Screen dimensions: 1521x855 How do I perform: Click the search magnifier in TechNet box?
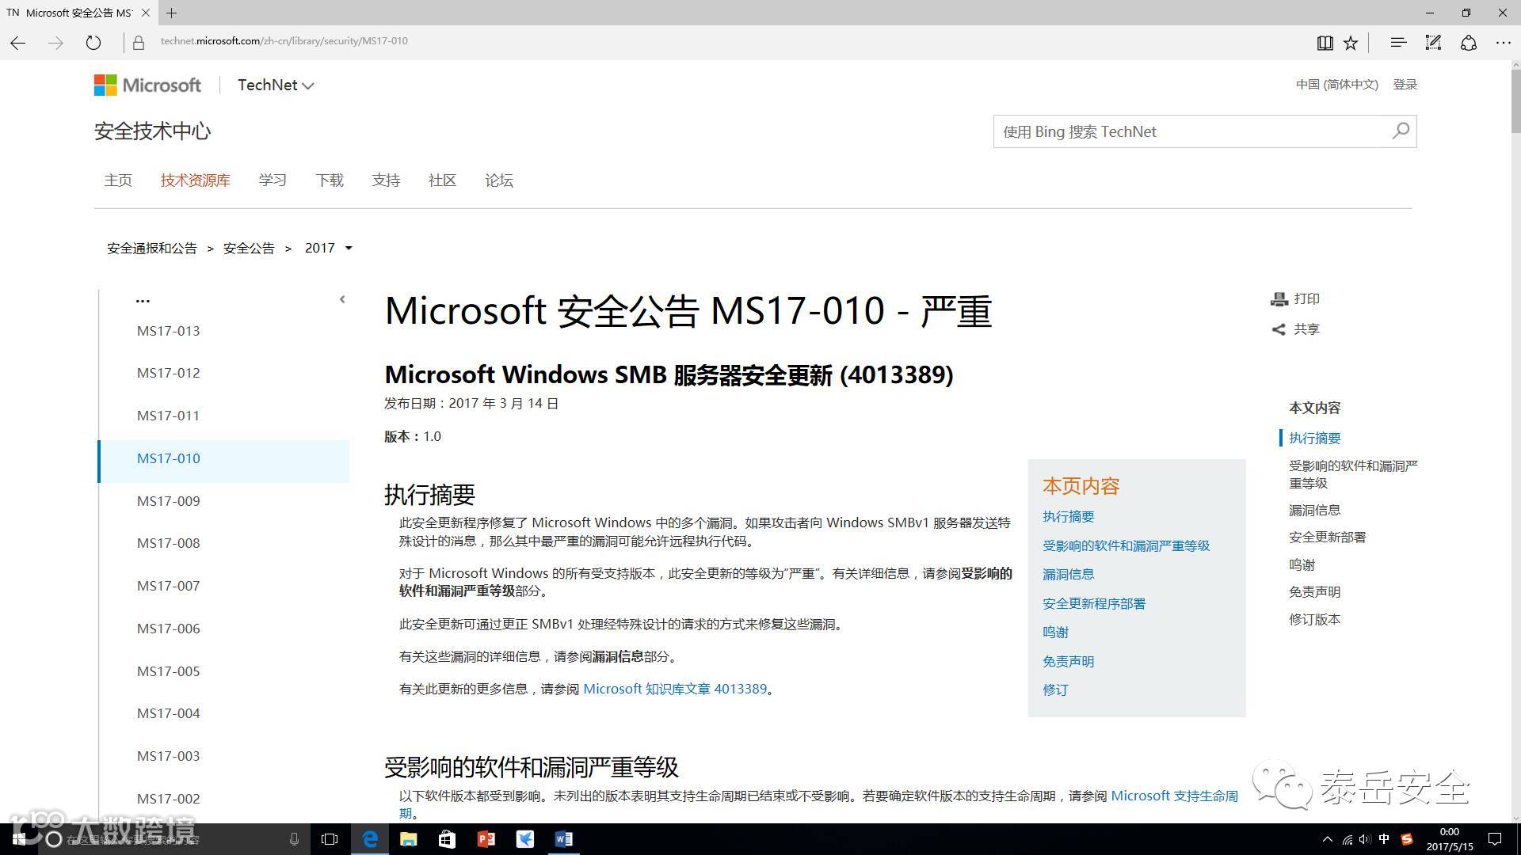1401,131
